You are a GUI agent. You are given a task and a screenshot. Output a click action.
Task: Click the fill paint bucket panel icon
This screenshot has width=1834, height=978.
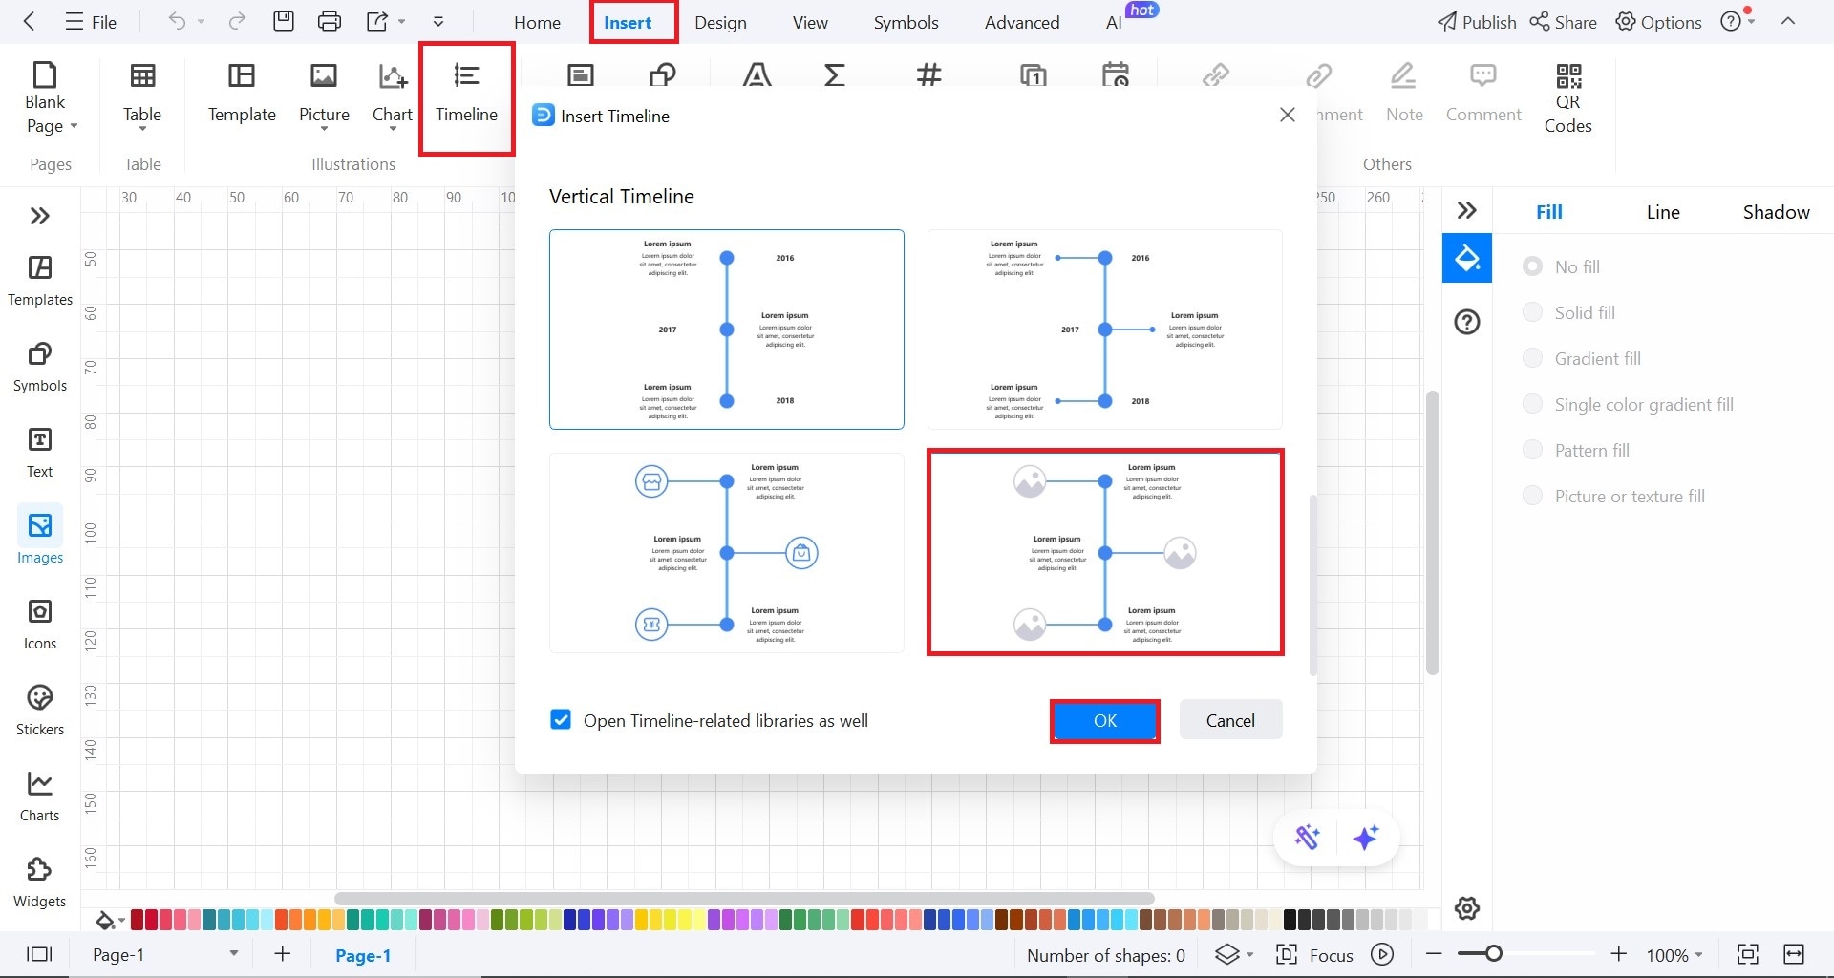point(1467,258)
